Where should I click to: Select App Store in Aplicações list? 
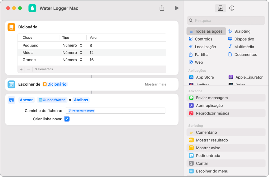(x=202, y=77)
